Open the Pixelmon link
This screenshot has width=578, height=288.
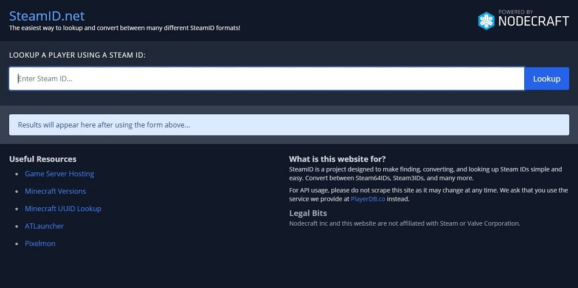40,244
